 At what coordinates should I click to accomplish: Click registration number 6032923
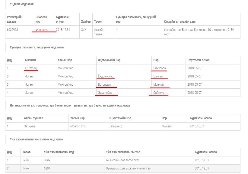click(x=14, y=30)
